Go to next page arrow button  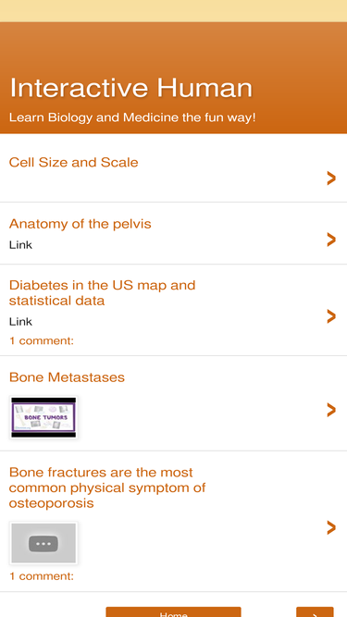[x=315, y=612]
